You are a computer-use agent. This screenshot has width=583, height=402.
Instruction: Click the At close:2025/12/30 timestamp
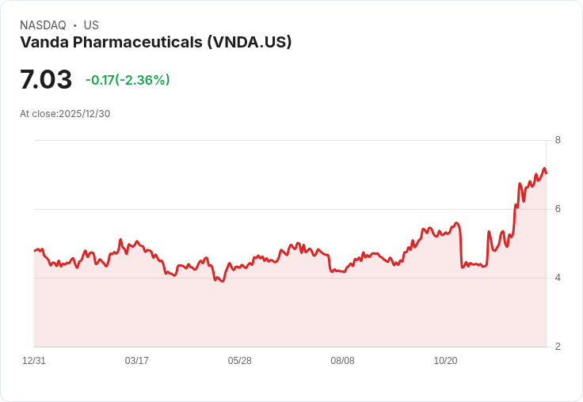(65, 114)
